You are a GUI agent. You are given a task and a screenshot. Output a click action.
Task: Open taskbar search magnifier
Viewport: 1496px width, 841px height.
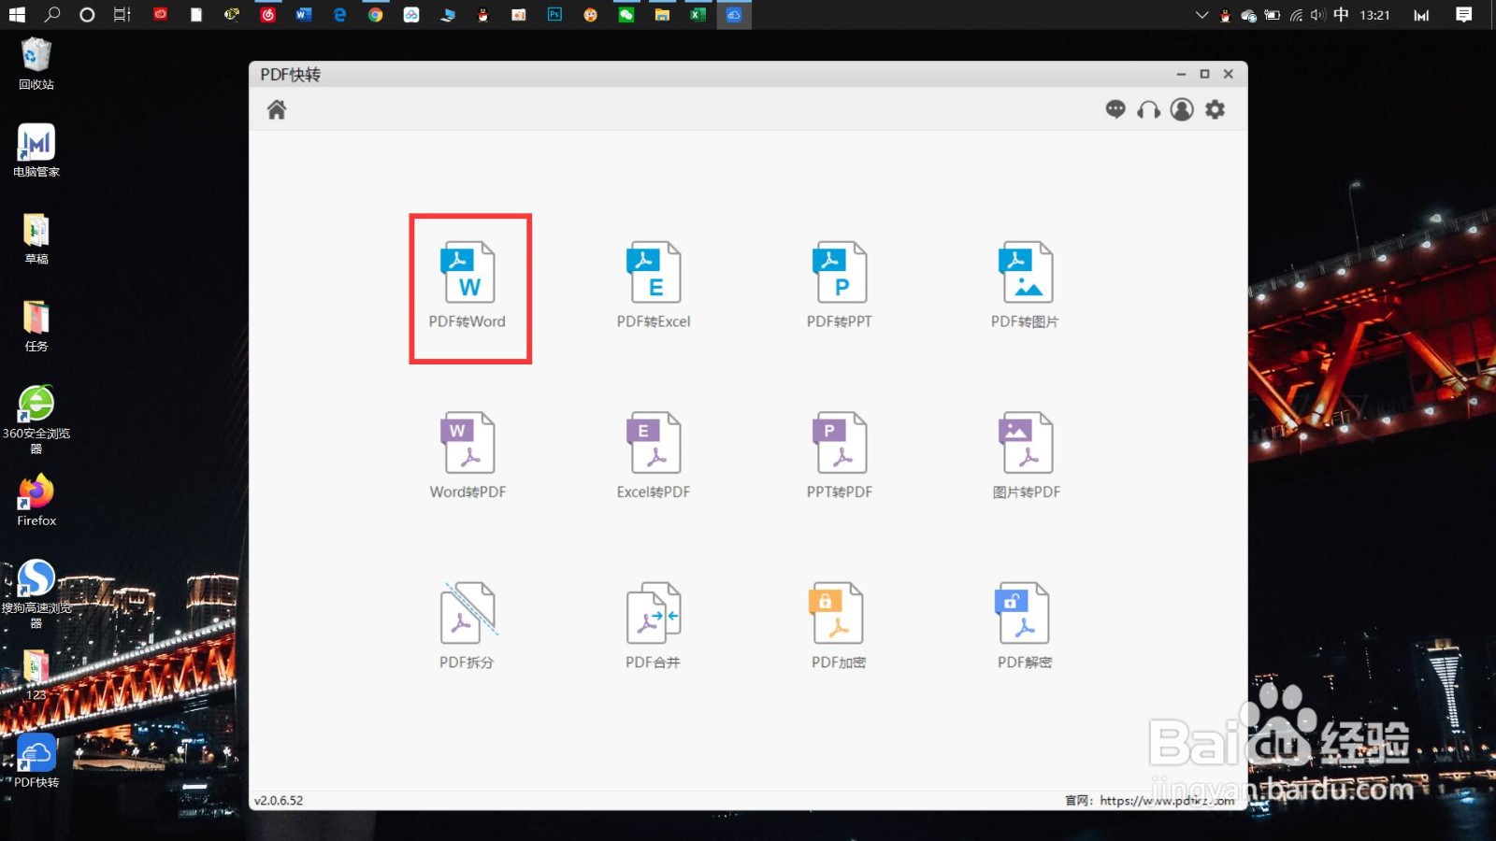tap(52, 15)
